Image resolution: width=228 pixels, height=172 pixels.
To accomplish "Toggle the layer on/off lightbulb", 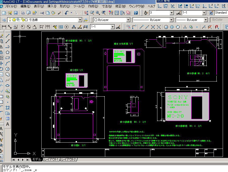I will coord(10,20).
